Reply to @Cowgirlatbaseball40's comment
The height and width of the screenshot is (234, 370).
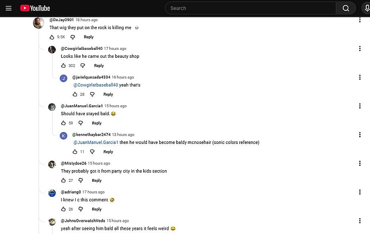[x=99, y=66]
